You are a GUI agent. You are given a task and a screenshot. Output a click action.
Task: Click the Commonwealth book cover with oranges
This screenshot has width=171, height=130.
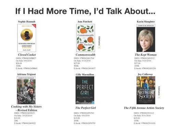pyautogui.click(x=85, y=38)
